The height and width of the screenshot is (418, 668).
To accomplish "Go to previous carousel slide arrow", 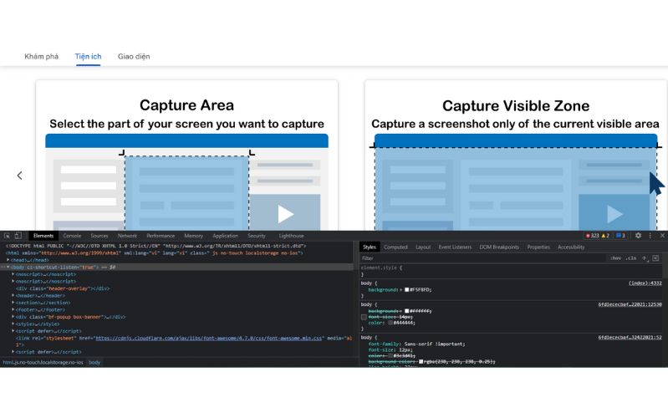I will tap(19, 176).
